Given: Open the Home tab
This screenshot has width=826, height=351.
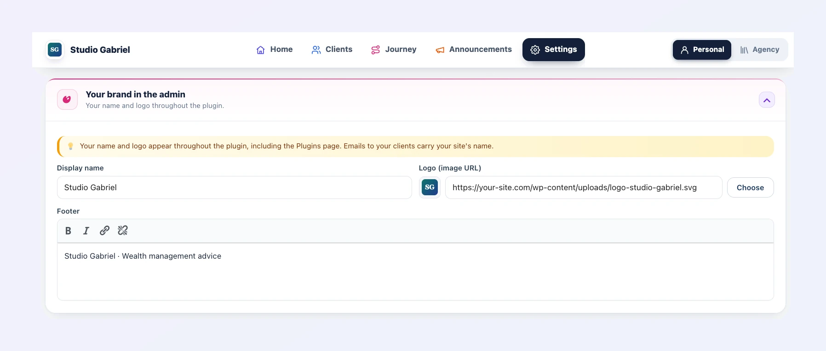Looking at the screenshot, I should point(275,50).
